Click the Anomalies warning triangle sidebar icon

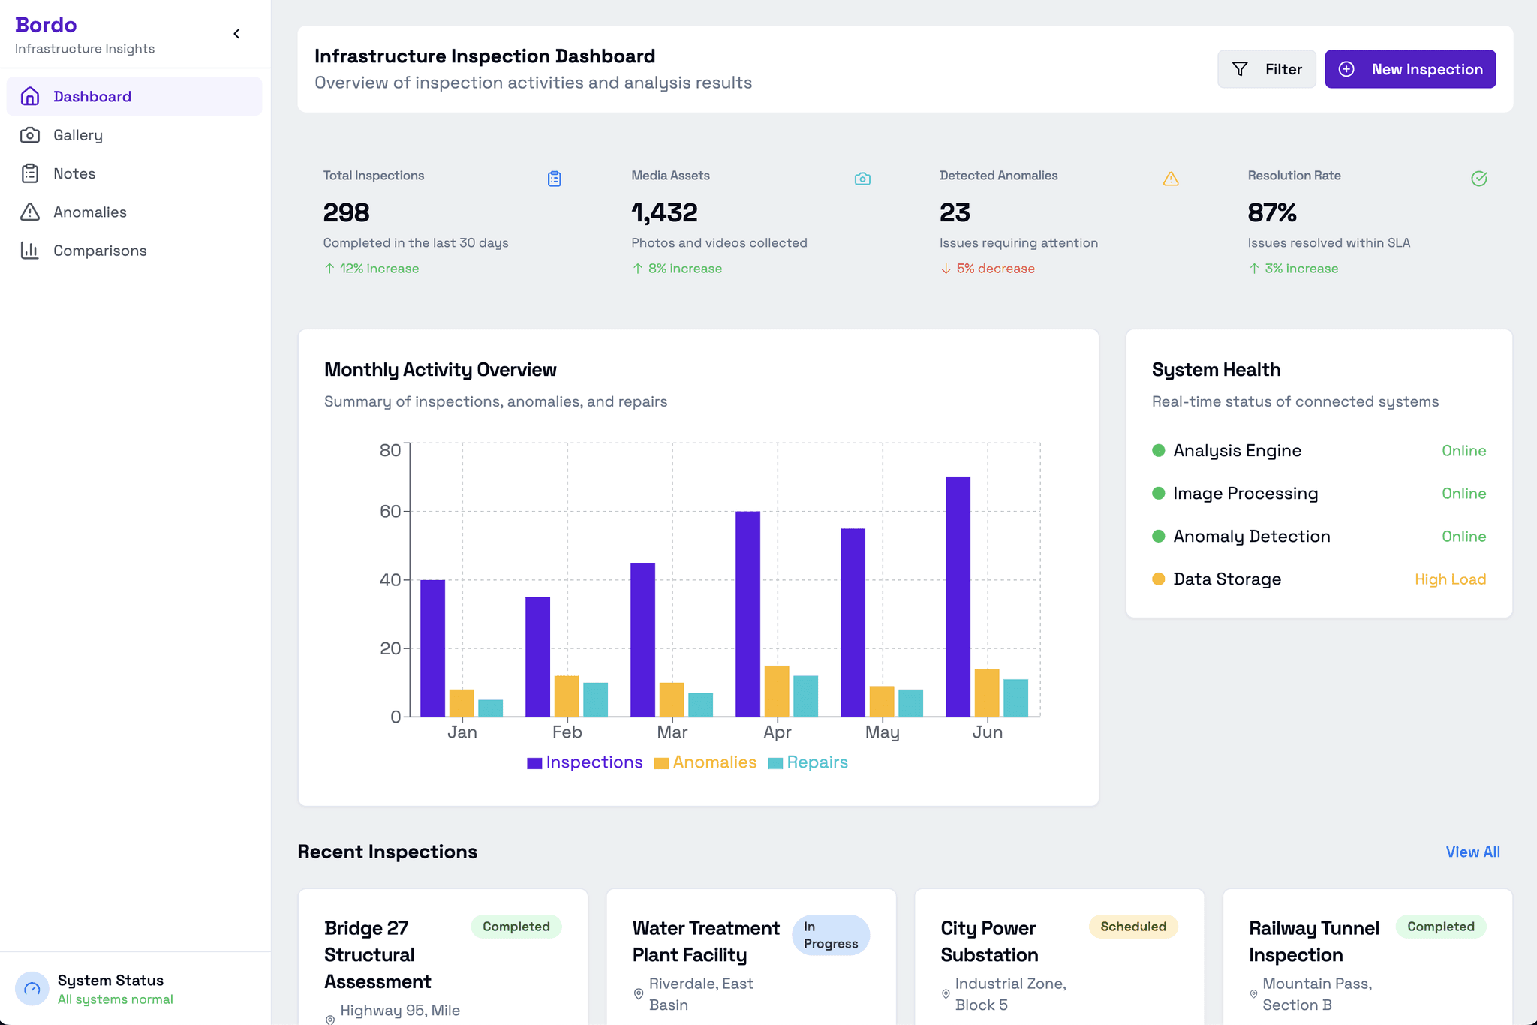30,212
